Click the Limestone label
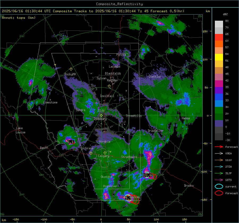239x223 pixels. (x=50, y=102)
